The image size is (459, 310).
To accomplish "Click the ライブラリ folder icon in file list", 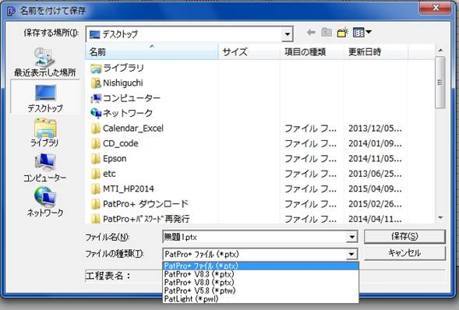I will [96, 69].
